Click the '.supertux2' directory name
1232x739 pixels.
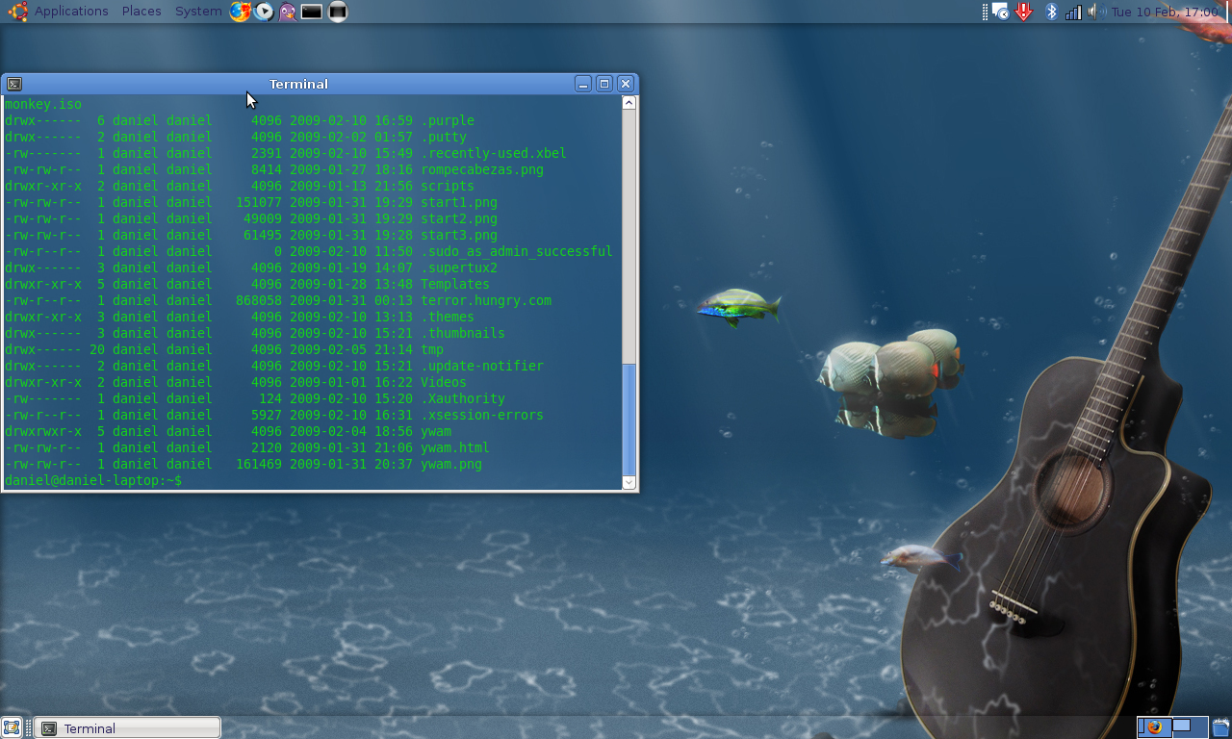tap(459, 268)
